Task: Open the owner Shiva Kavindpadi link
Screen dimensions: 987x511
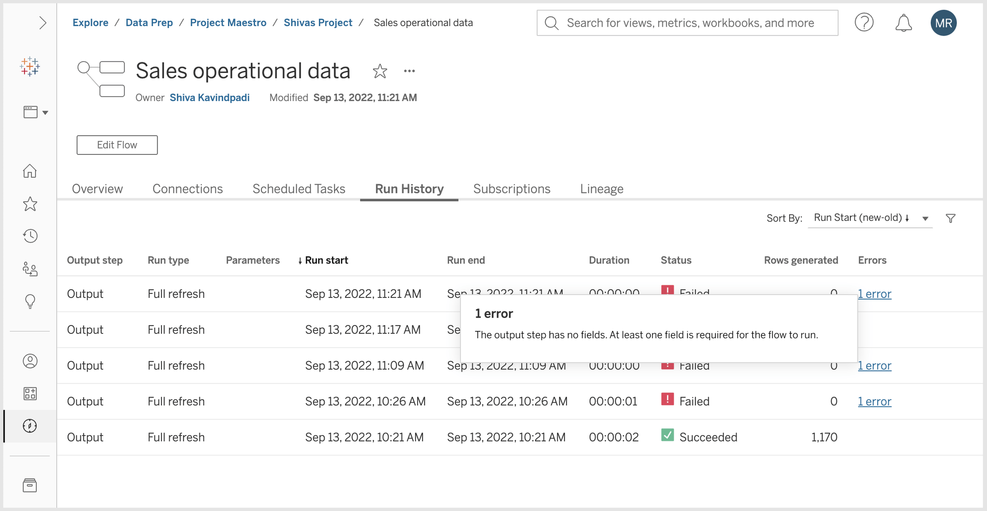Action: click(x=209, y=98)
